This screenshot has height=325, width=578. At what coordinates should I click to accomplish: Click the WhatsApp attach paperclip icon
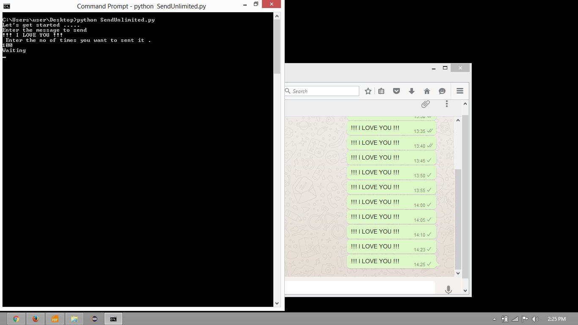pyautogui.click(x=426, y=104)
